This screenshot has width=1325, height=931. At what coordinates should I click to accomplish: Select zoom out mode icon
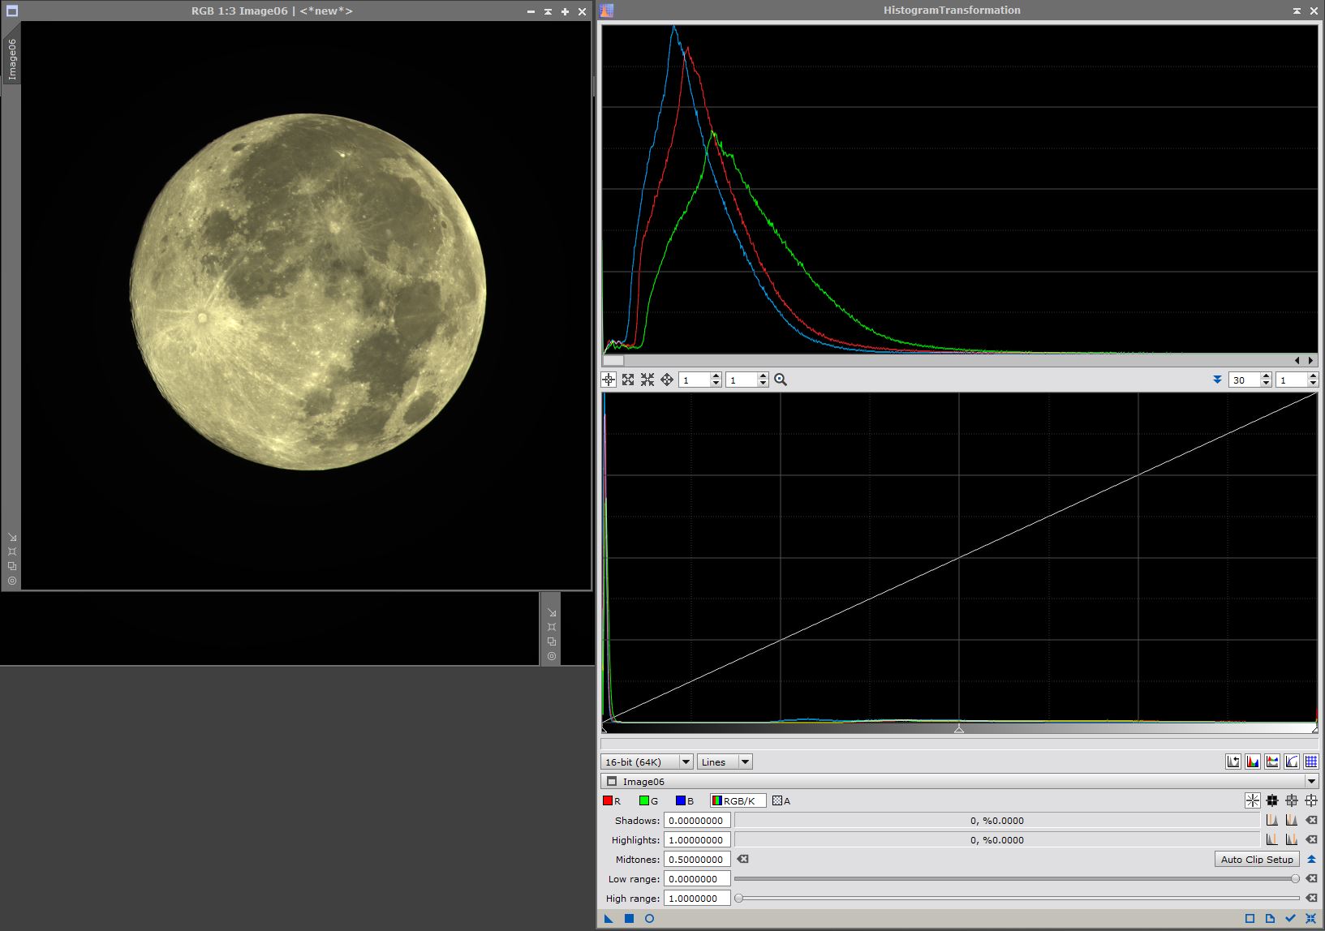(647, 380)
